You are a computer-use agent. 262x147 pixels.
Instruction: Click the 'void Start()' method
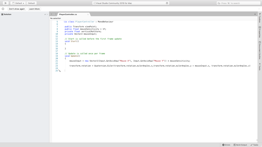72,41
